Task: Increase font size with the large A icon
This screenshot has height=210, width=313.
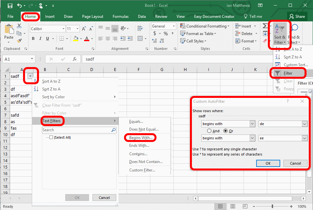Action: [x=84, y=29]
